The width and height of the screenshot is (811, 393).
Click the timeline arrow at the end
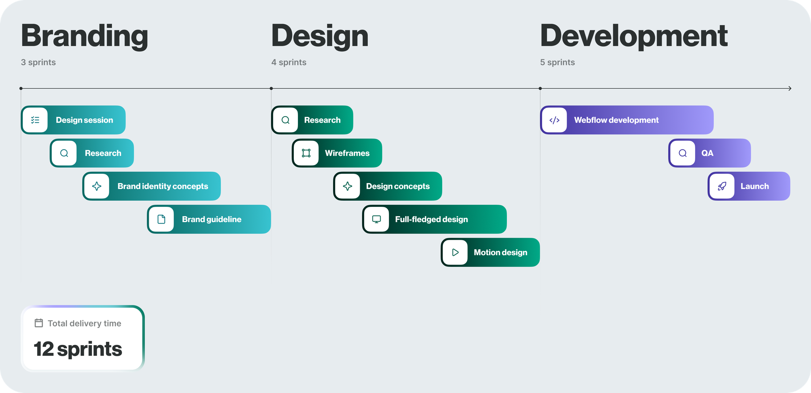click(x=790, y=89)
